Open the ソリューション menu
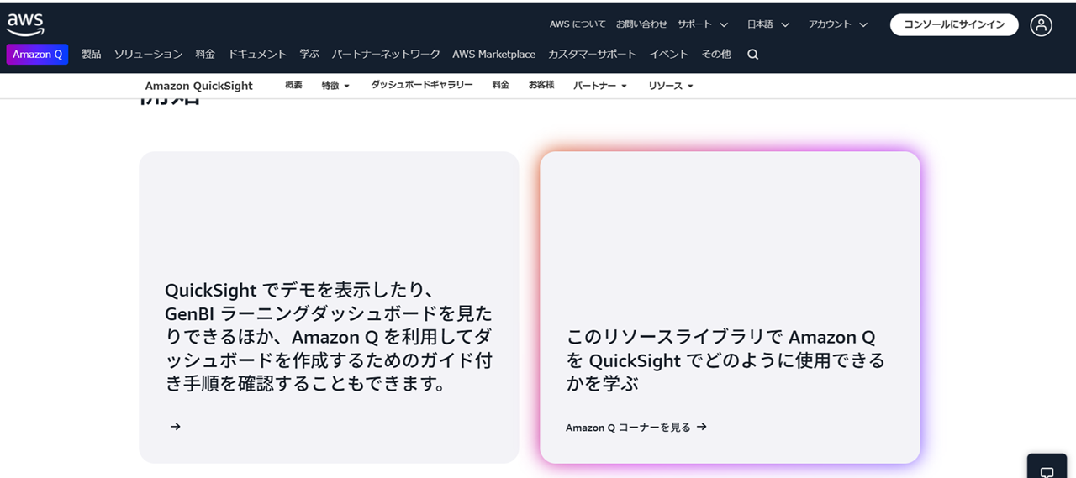This screenshot has width=1076, height=478. [148, 54]
